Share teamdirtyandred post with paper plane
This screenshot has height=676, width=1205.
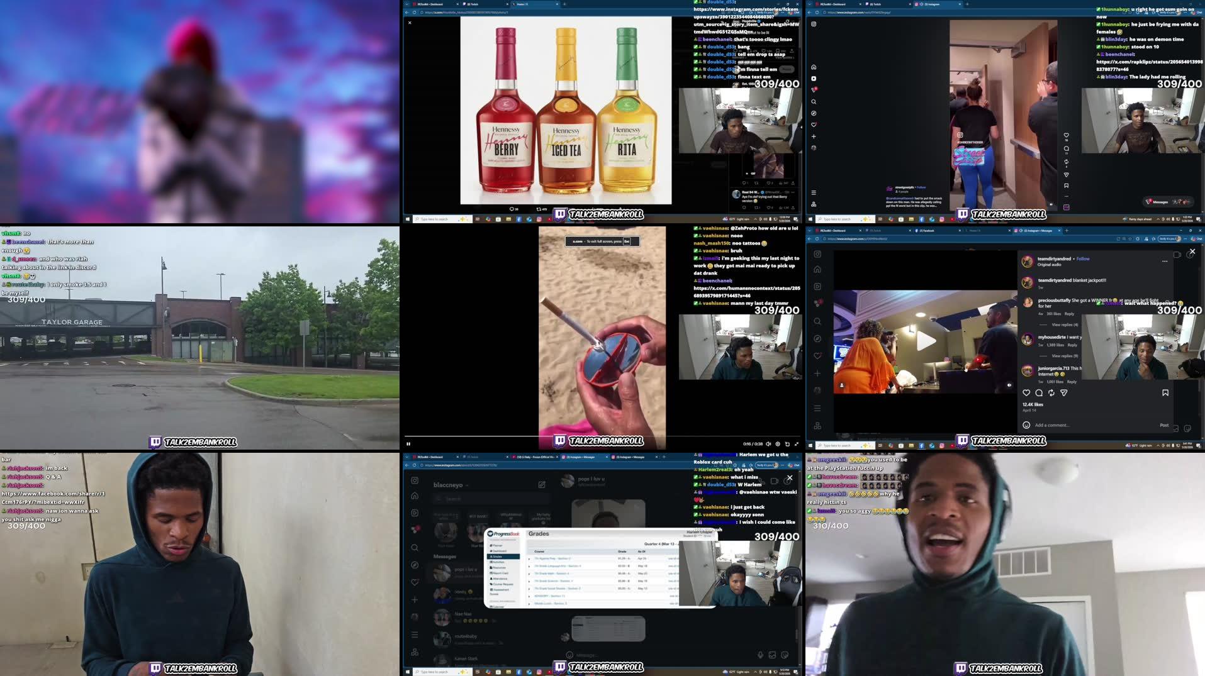tap(1064, 392)
